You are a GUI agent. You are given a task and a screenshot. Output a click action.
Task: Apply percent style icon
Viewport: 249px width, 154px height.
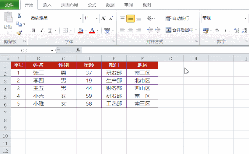coord(217,30)
